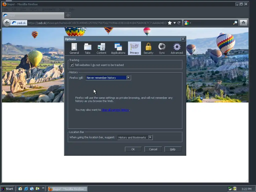This screenshot has width=256, height=192.
Task: Close the Options dialog with X
Action: tap(183, 39)
